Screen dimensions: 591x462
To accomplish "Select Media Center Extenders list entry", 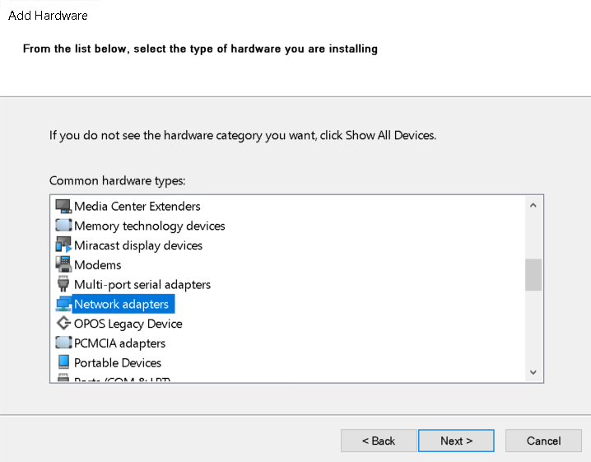I will click(137, 206).
